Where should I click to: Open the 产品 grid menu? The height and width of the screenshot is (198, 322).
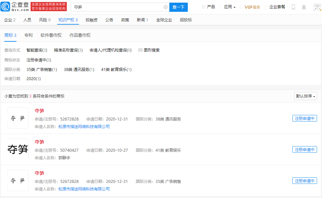[x=208, y=7]
